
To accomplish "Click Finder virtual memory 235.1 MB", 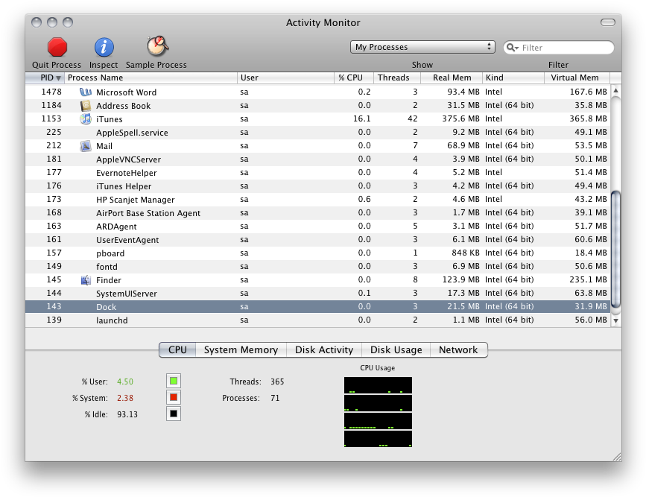I will 589,280.
